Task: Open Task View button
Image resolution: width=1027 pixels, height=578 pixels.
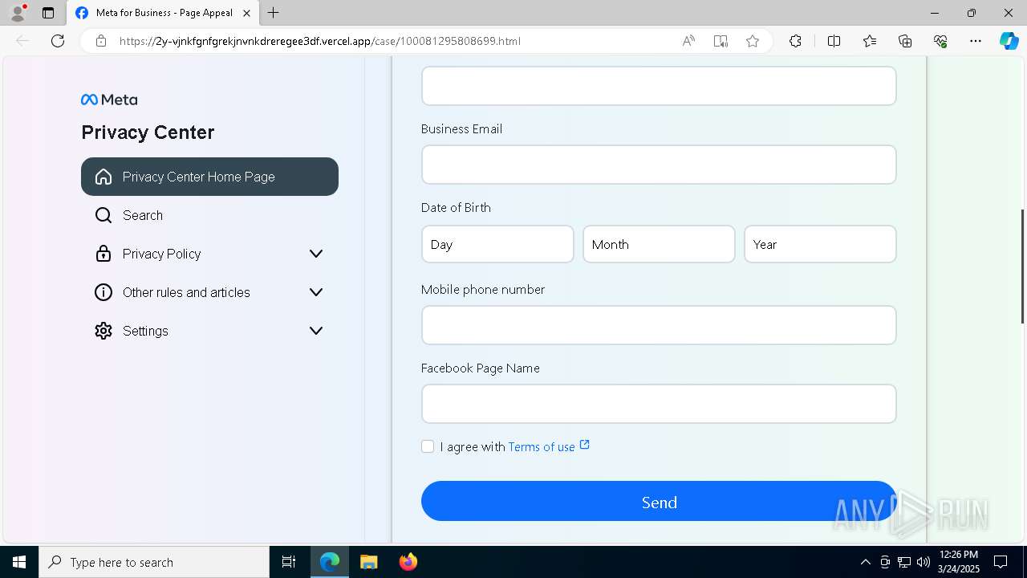Action: coord(289,562)
